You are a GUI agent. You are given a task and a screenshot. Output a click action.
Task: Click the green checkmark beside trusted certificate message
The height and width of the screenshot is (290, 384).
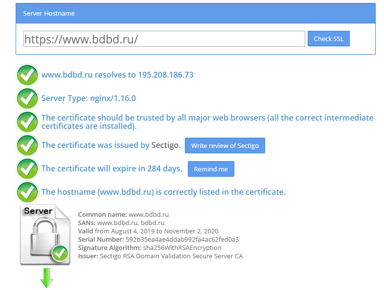(x=27, y=122)
